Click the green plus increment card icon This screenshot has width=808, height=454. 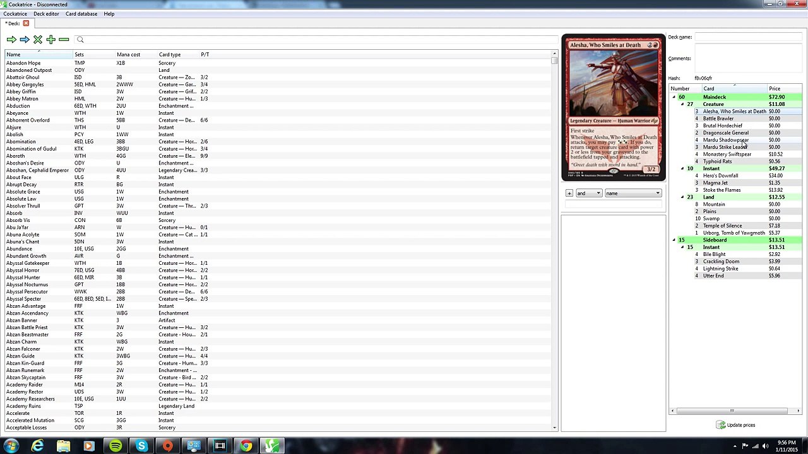coord(50,40)
